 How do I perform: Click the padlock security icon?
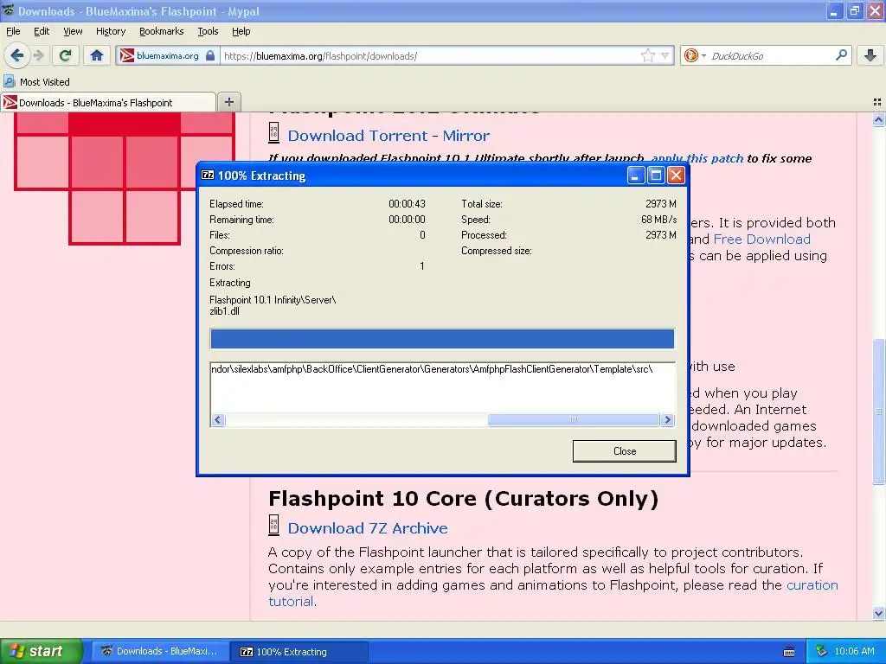[x=210, y=55]
